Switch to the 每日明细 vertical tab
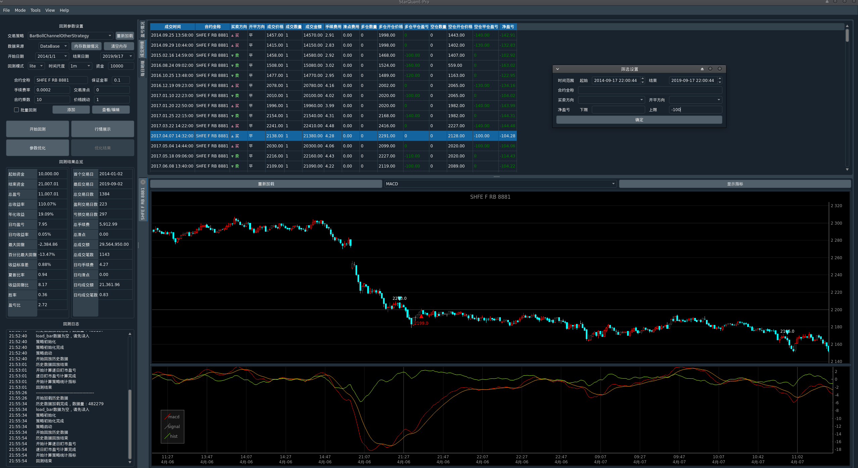This screenshot has height=468, width=858. [x=143, y=69]
